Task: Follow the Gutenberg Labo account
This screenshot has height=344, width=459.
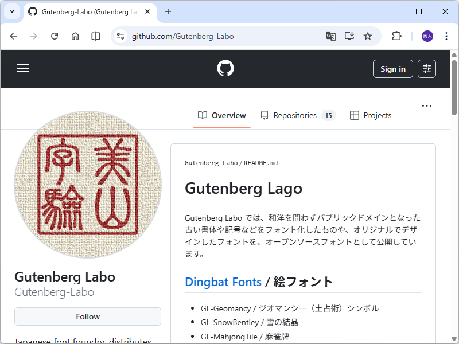Action: point(88,316)
